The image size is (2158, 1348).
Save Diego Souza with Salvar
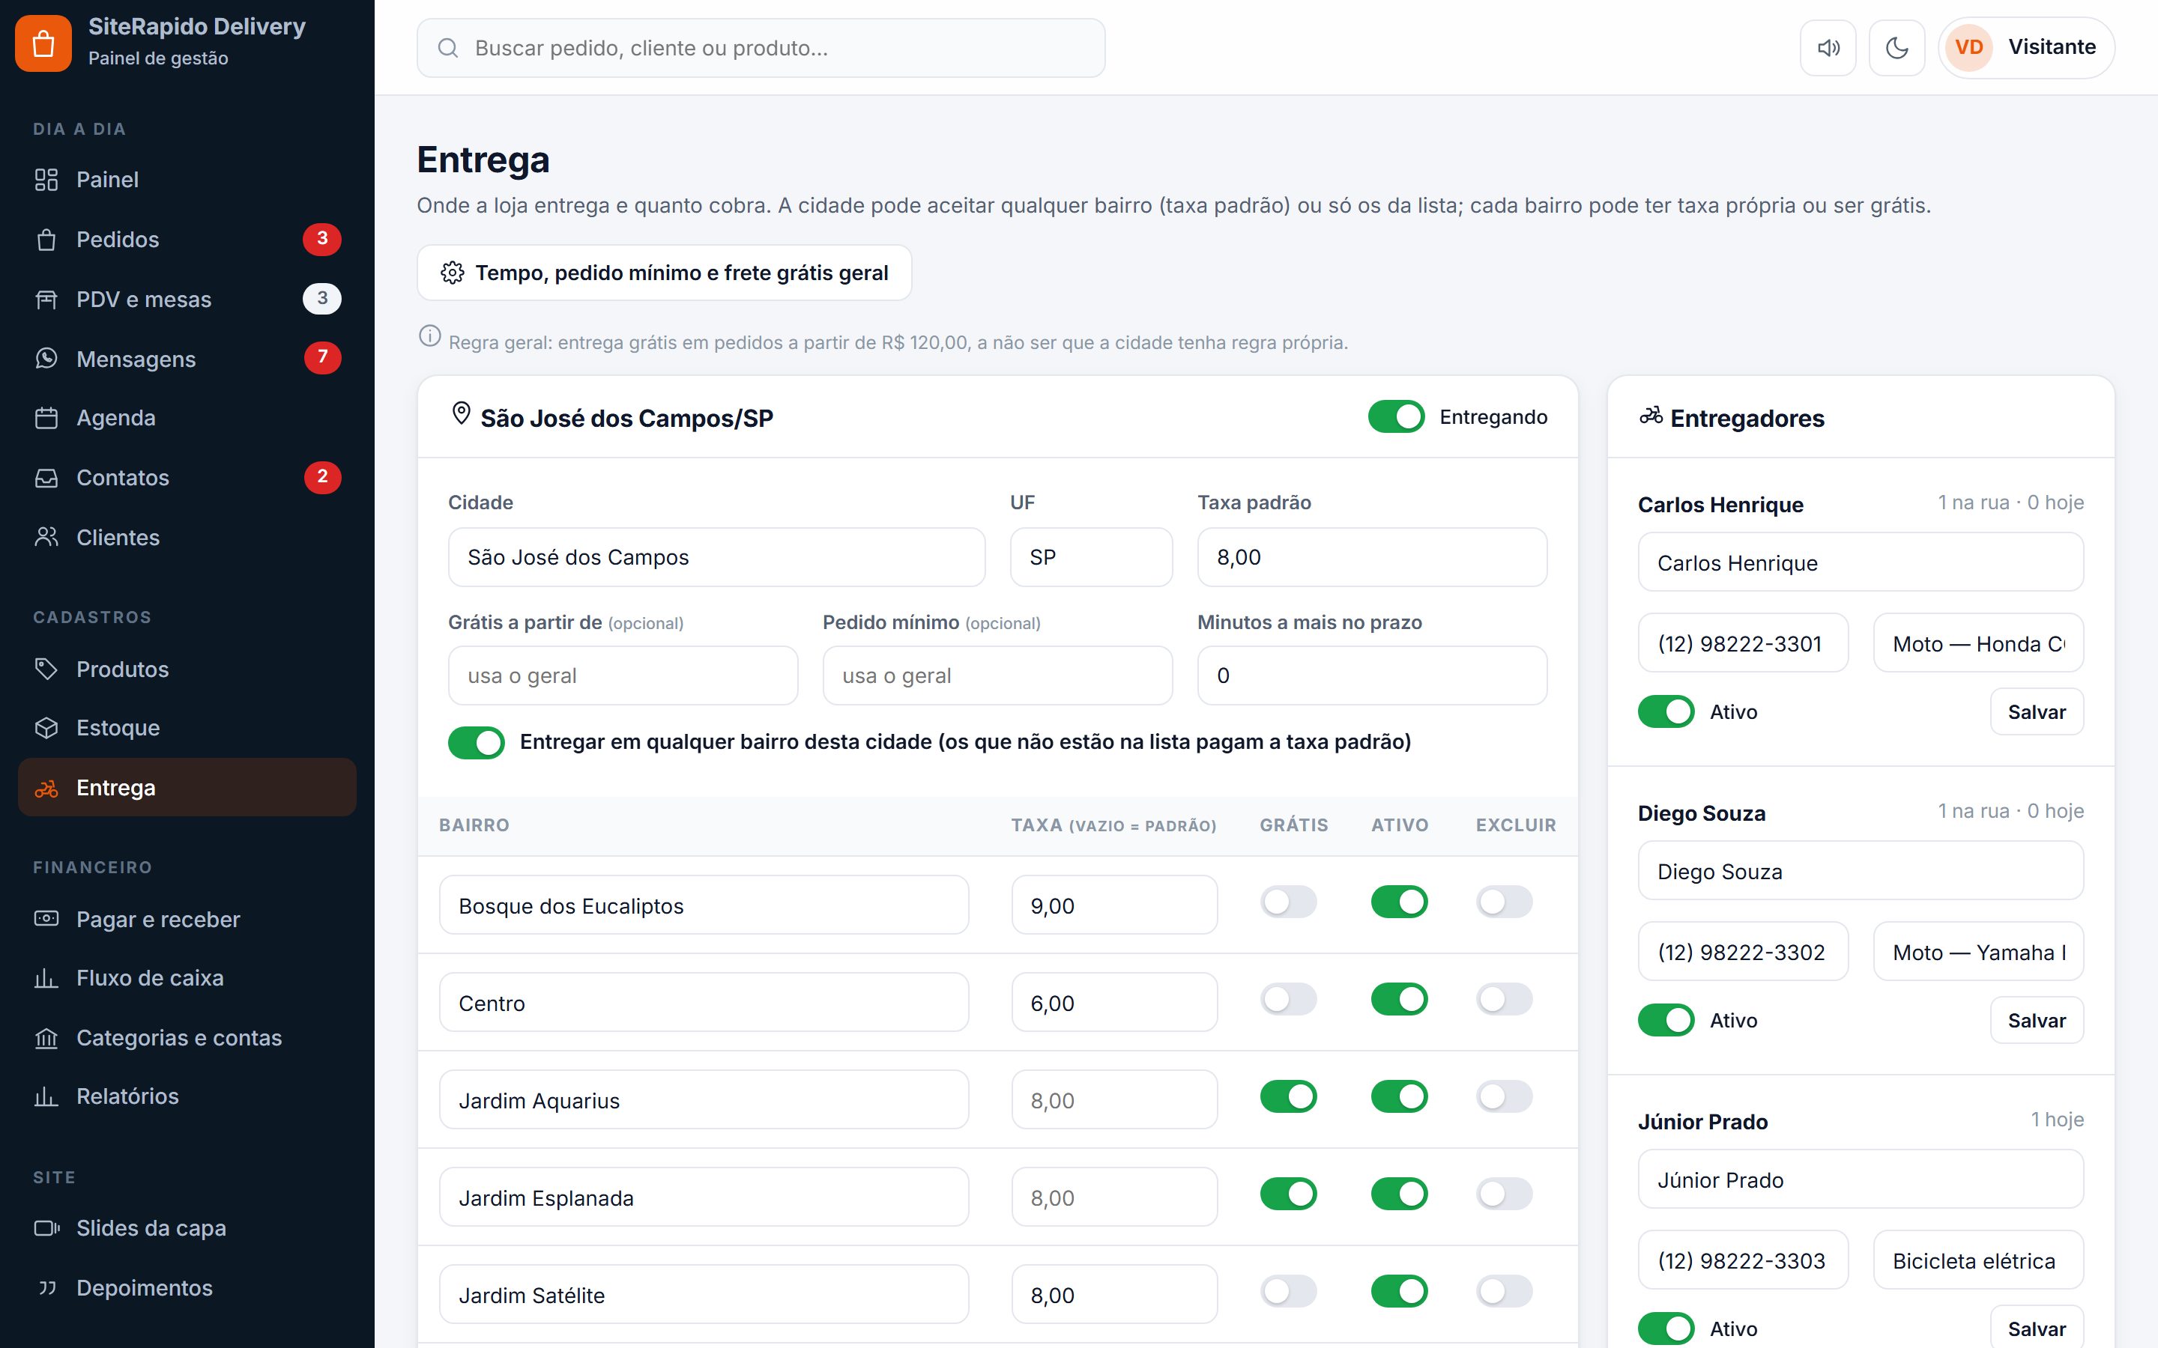(x=2037, y=1020)
